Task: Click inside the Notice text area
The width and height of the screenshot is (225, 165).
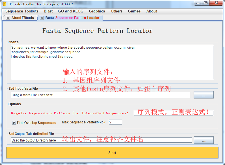Action: point(112,62)
